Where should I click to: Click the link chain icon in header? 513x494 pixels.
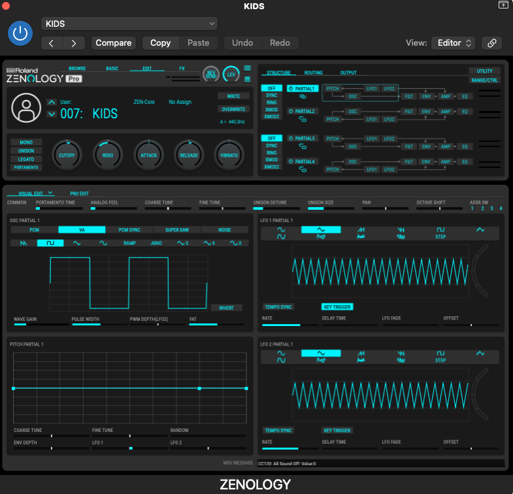pos(491,43)
